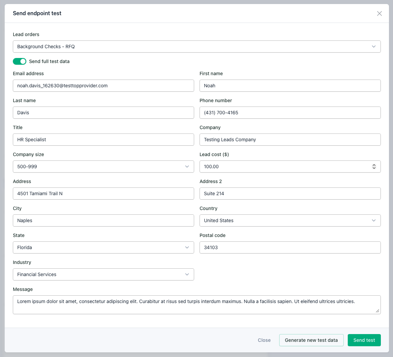
Task: Select the Postal code field
Action: coord(290,247)
